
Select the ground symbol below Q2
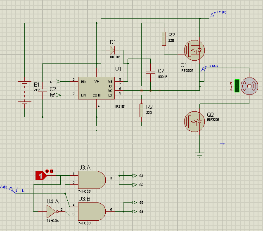click(199, 155)
